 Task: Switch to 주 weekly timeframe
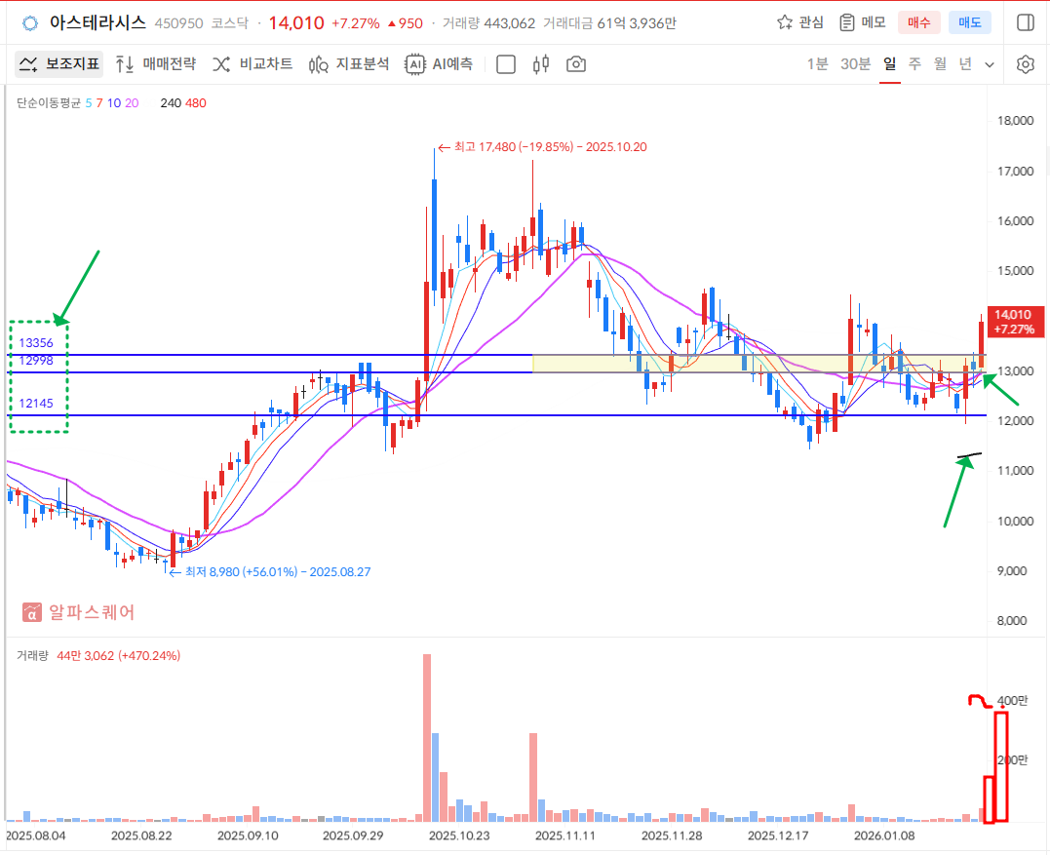coord(914,64)
